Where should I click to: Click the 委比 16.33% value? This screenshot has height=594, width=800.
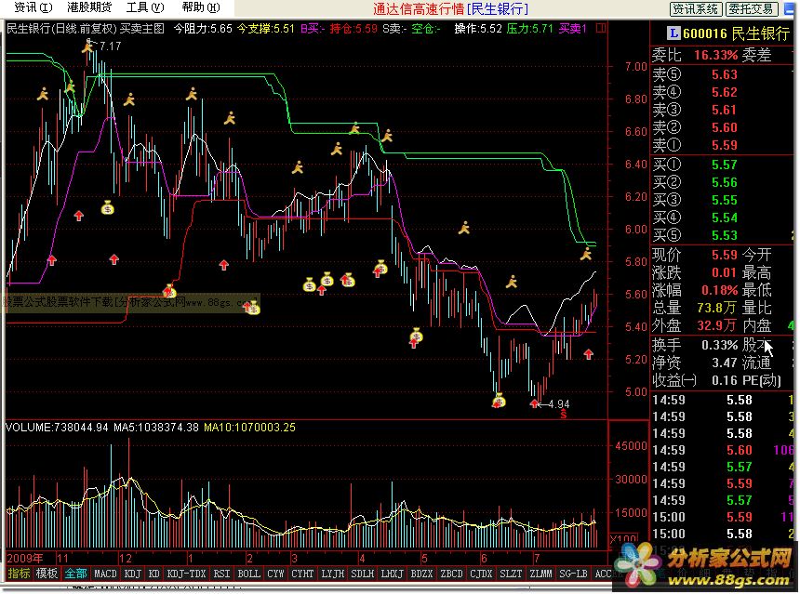(x=716, y=55)
